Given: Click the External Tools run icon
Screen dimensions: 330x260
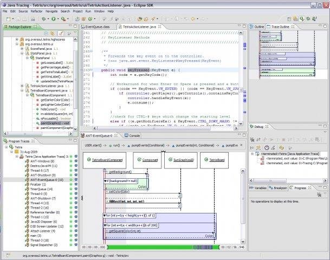Looking at the screenshot, I should [63, 18].
